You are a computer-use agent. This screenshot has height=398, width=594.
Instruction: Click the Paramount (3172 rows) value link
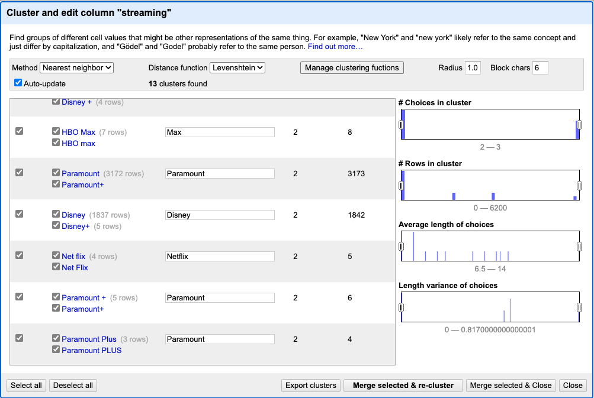coord(81,174)
